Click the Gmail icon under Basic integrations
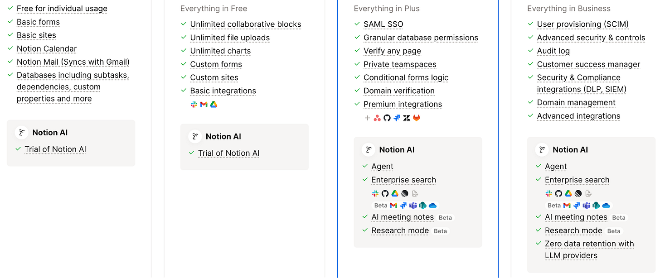Screen dimensions: 660x278 [x=204, y=105]
